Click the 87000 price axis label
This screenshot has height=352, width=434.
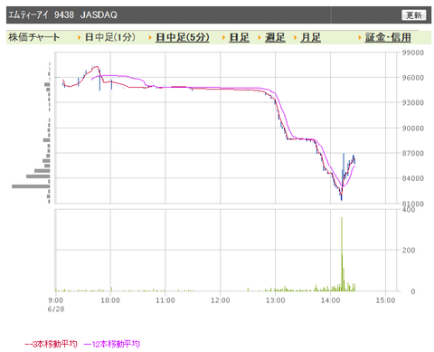(x=412, y=153)
